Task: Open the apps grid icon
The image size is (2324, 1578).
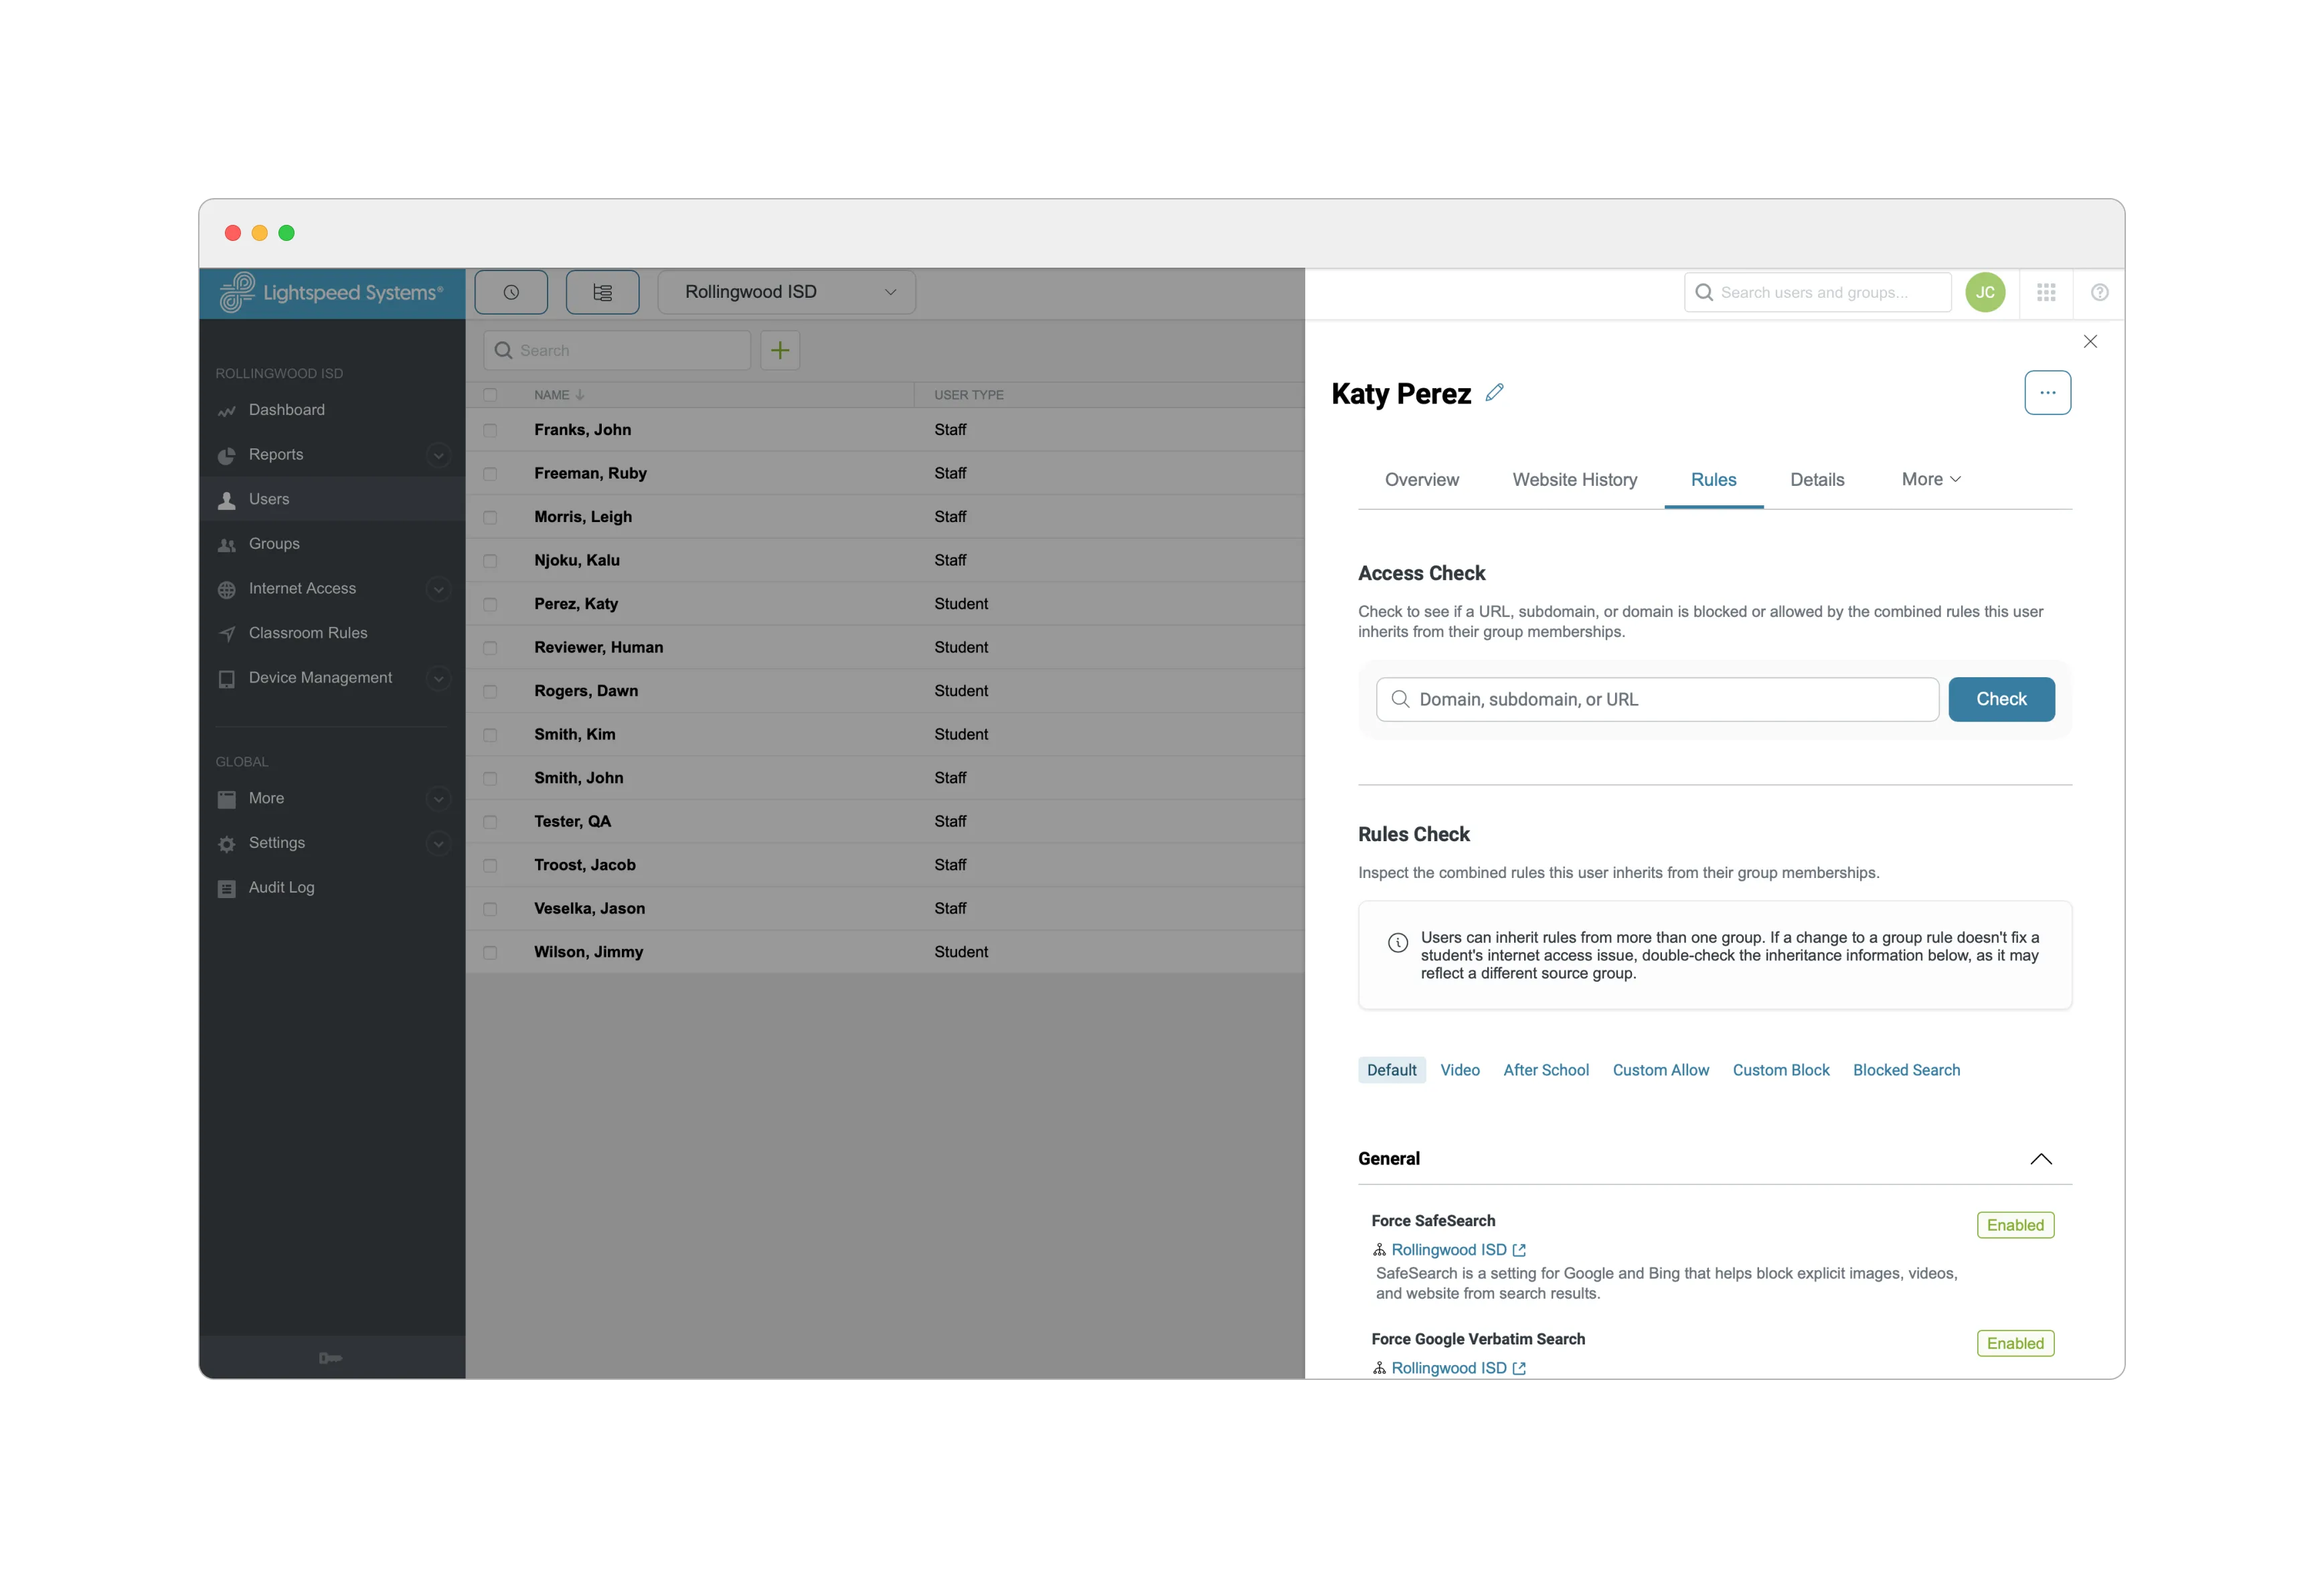Action: coord(2046,292)
